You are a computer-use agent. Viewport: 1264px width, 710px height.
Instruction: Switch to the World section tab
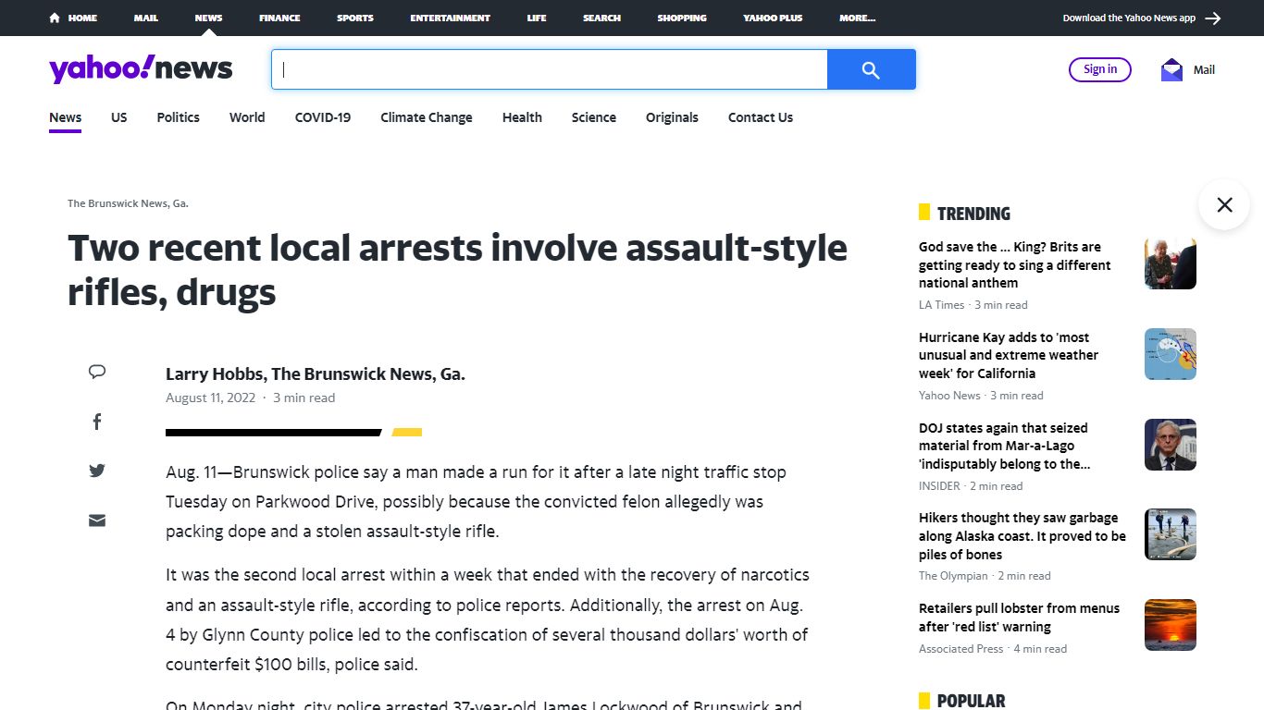click(247, 117)
